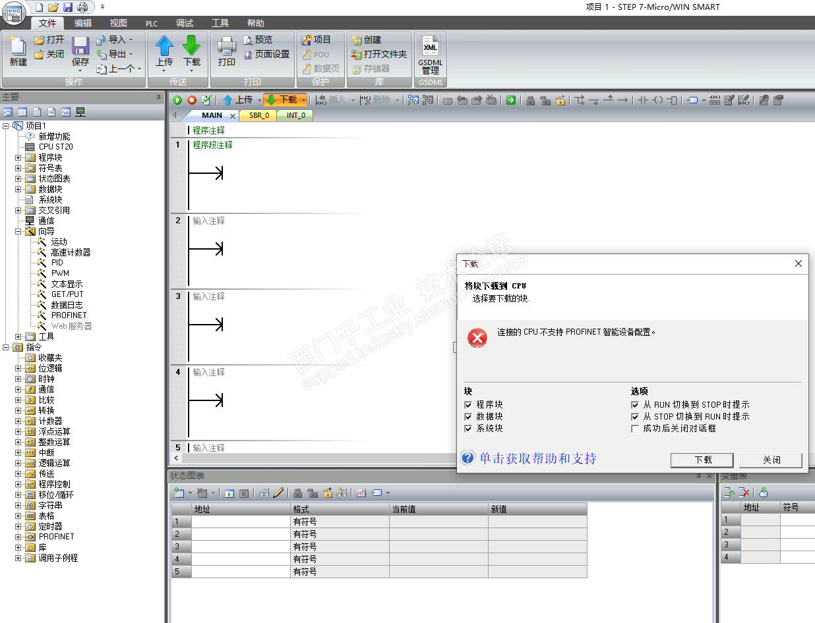Click 创建 (Create) library in ribbon
This screenshot has width=815, height=623.
[367, 40]
